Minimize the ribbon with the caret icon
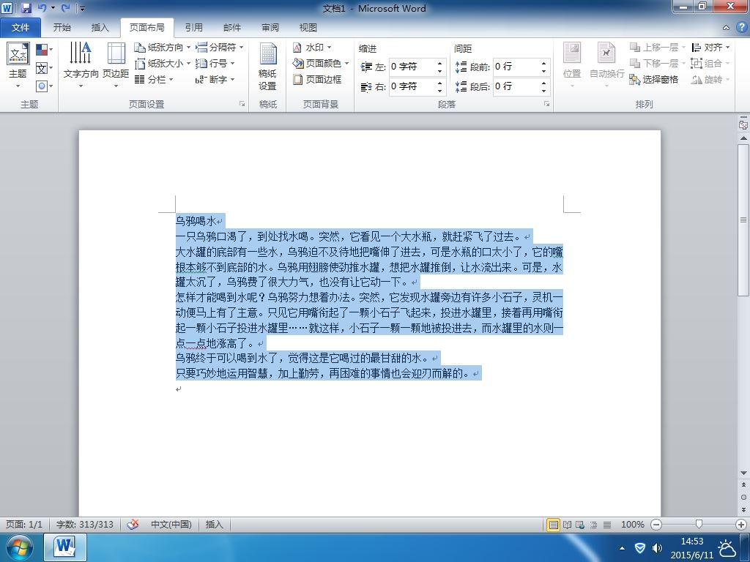Viewport: 750px width, 562px height. click(x=726, y=28)
